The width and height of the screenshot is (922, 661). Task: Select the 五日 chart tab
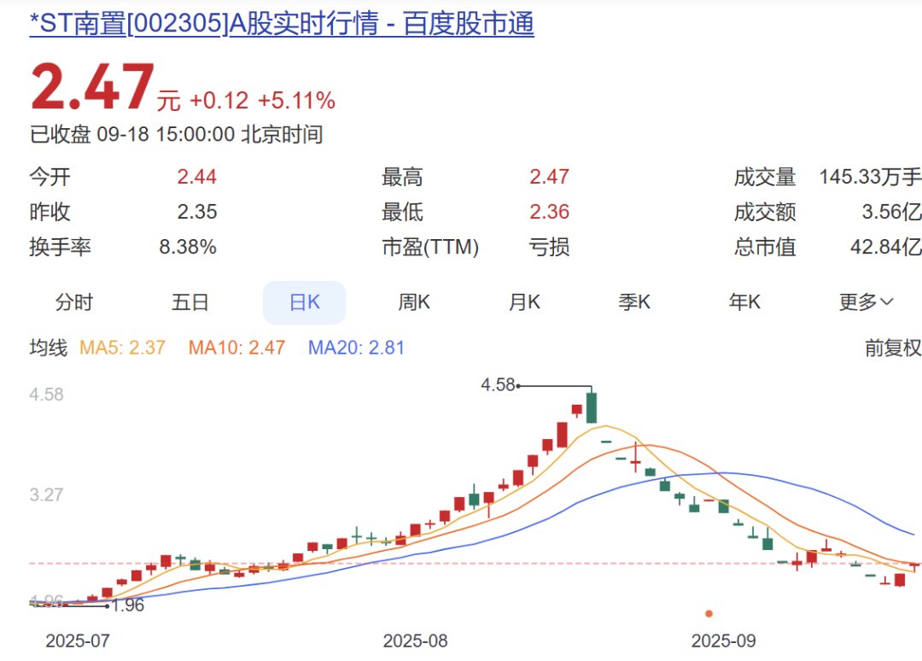(x=190, y=302)
